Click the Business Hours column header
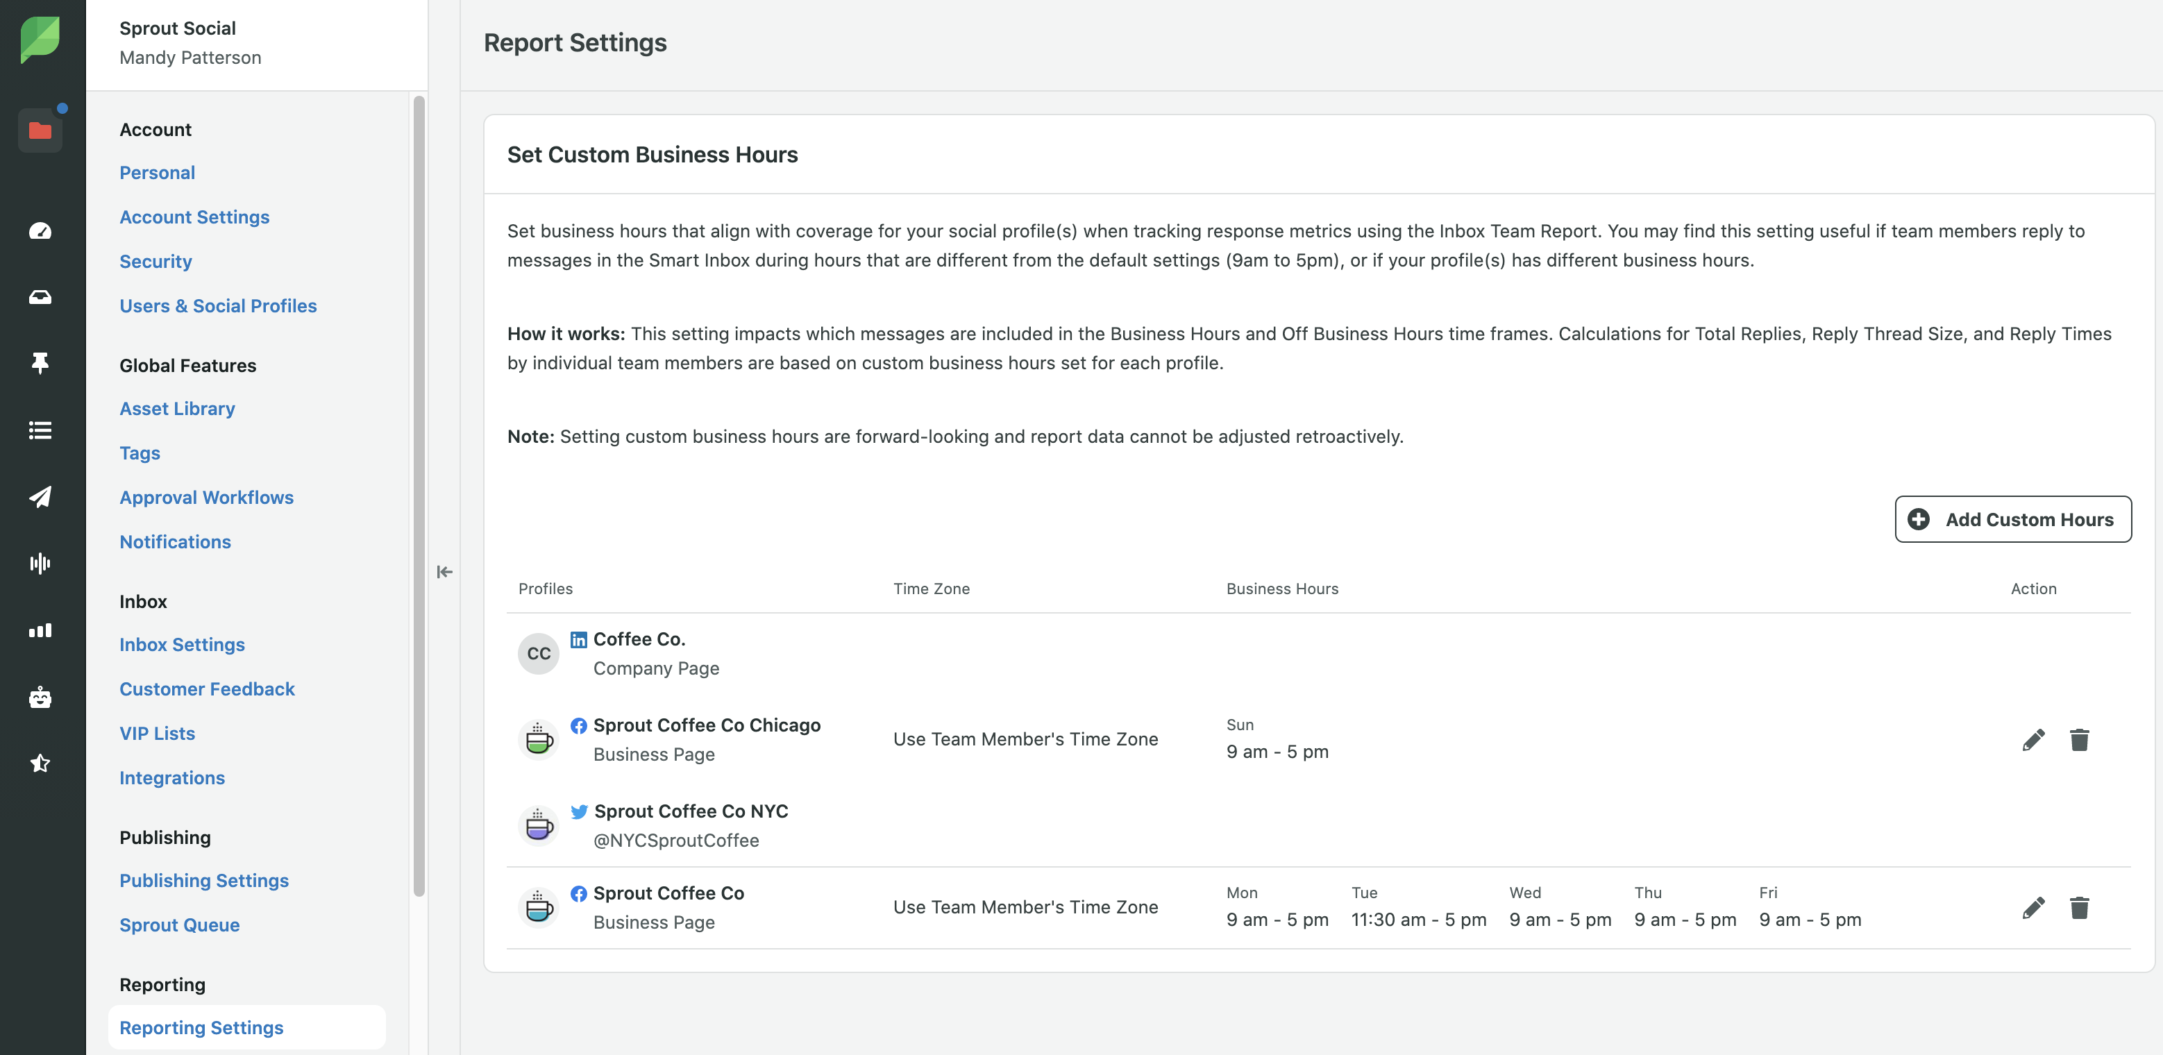The width and height of the screenshot is (2163, 1055). (1282, 589)
